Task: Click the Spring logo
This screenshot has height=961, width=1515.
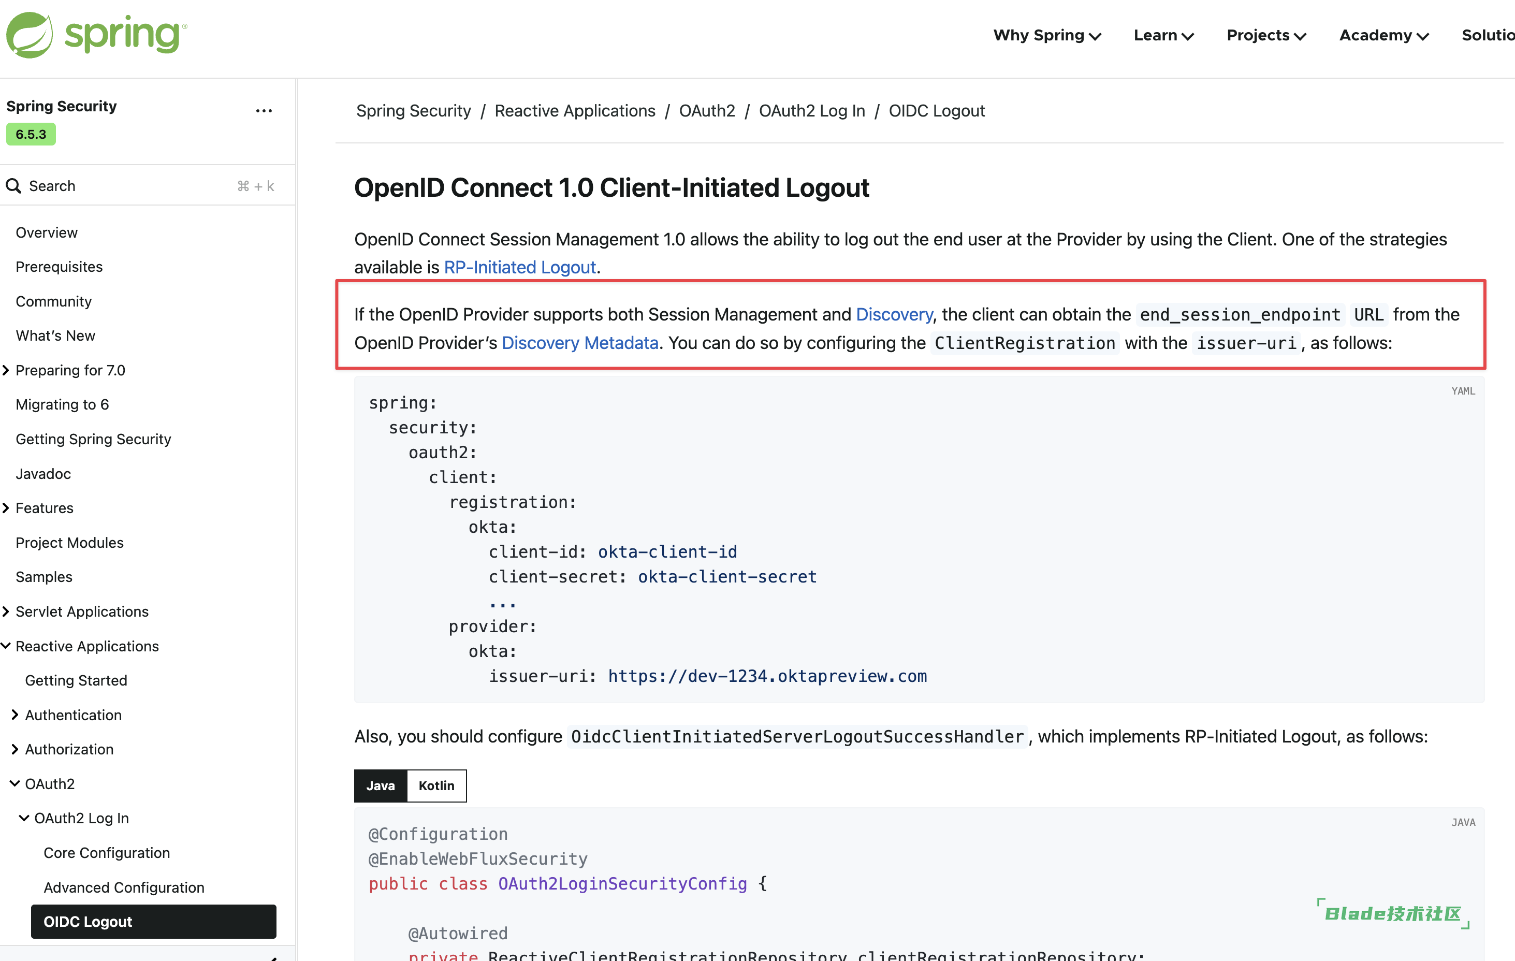Action: 96,35
